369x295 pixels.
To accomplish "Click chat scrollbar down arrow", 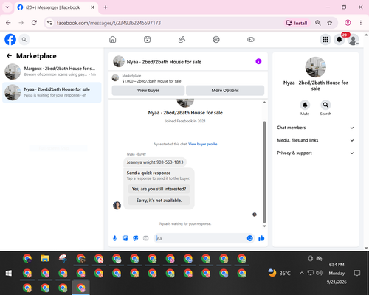I will point(264,226).
